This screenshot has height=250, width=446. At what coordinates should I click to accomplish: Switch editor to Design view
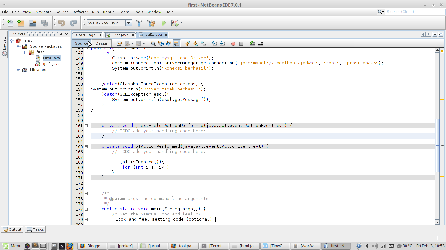pos(102,43)
